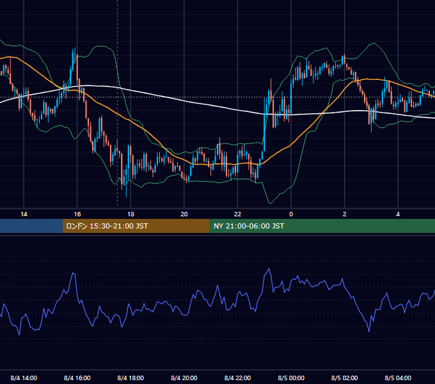Screen dimensions: 435x384
Task: Click the 2 hour label on price chart axis
Action: (345, 214)
